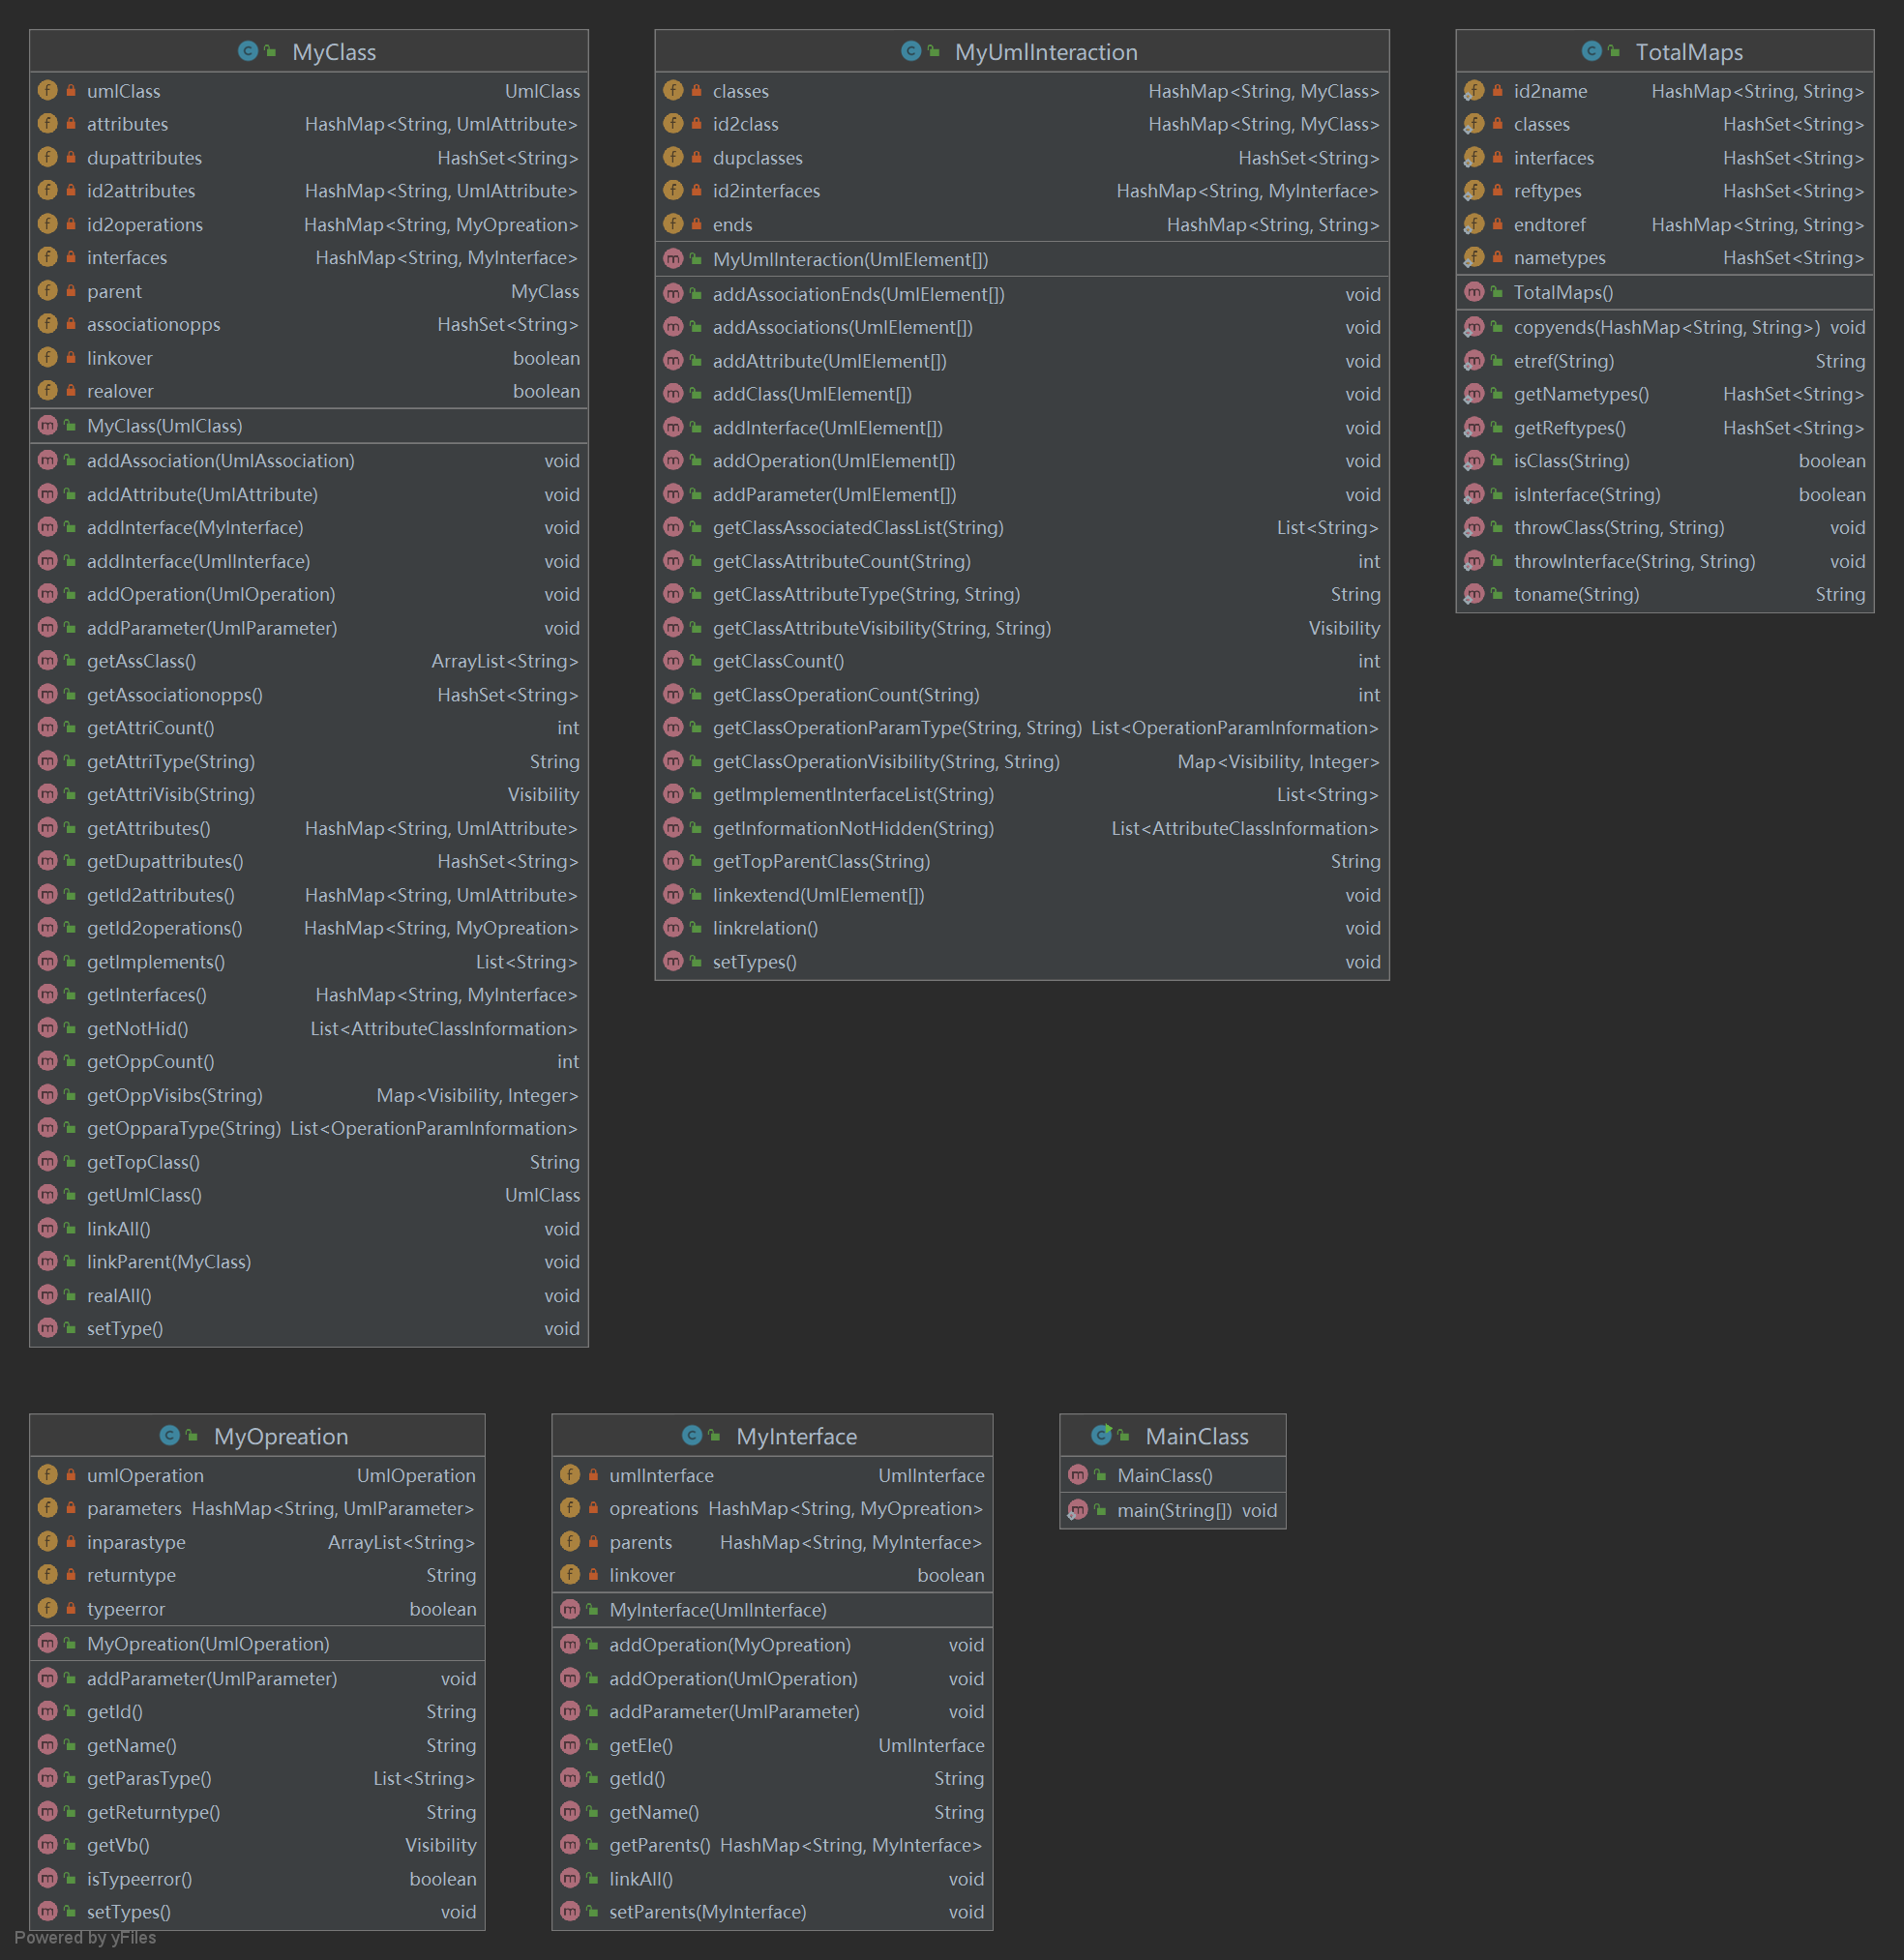Click static field icon beside nametypes
Viewport: 1904px width, 1960px height.
click(1473, 258)
